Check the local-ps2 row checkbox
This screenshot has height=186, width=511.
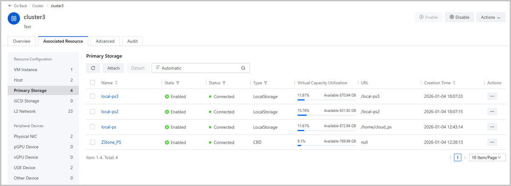[x=93, y=112]
